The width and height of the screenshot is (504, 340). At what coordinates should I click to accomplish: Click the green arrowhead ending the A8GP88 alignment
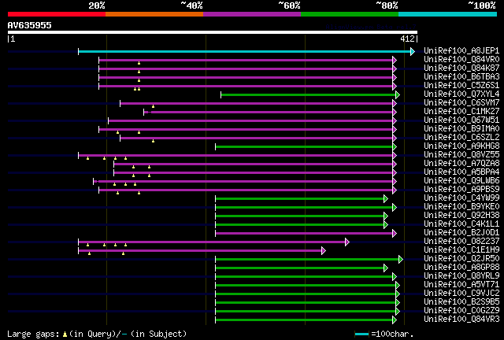(386, 268)
